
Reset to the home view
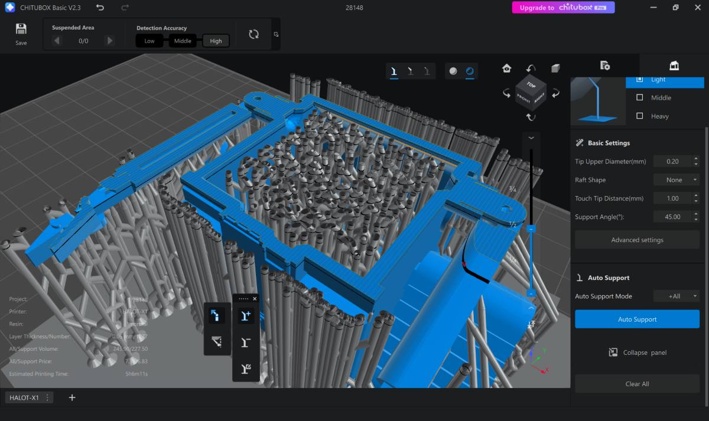[506, 68]
